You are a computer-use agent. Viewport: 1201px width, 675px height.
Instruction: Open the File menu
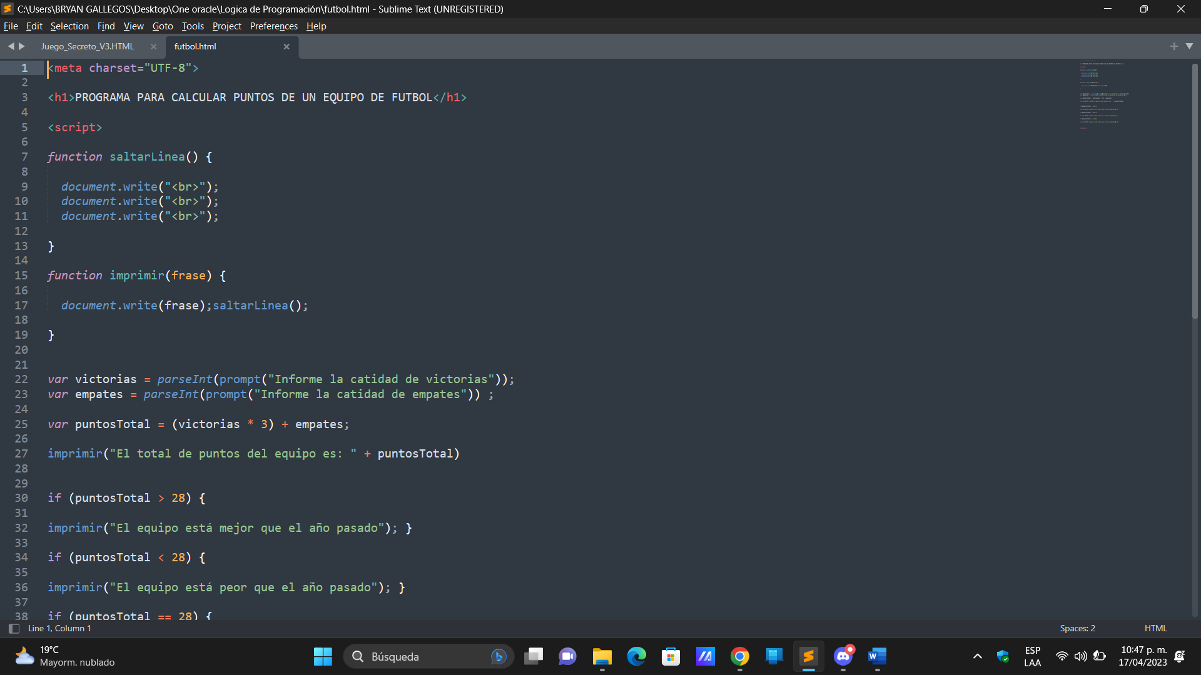[11, 26]
